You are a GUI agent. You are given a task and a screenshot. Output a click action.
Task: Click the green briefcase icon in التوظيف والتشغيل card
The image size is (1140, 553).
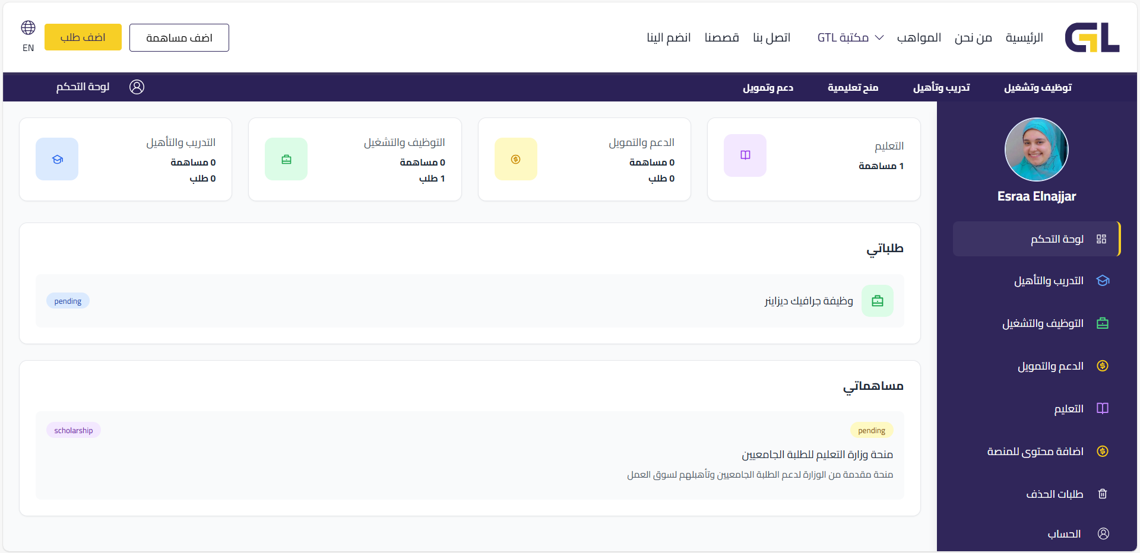[286, 159]
